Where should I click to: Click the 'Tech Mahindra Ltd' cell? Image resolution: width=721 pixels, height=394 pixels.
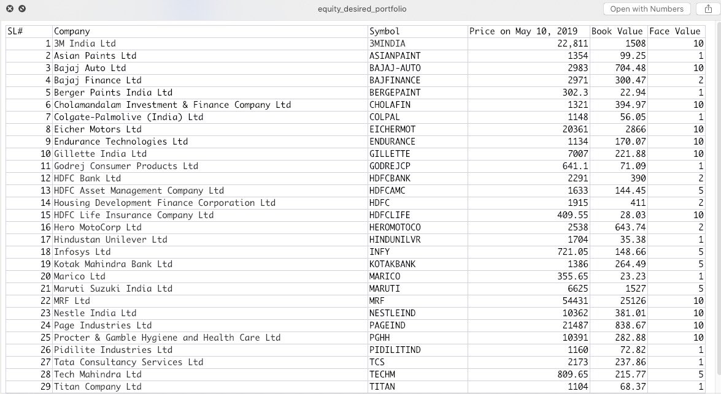[210, 374]
